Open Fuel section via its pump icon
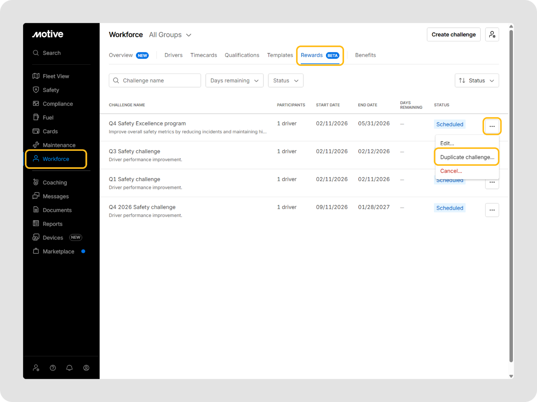The image size is (537, 402). click(x=36, y=117)
